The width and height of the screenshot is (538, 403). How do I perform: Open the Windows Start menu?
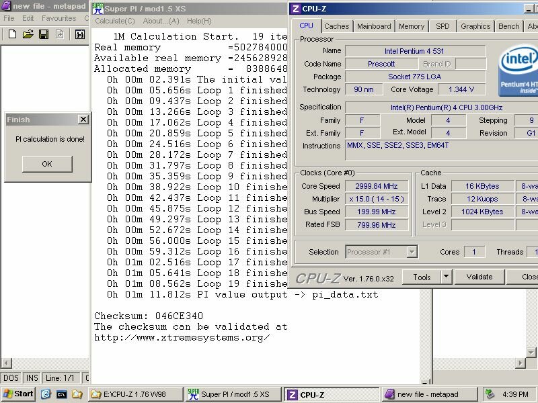pos(18,394)
